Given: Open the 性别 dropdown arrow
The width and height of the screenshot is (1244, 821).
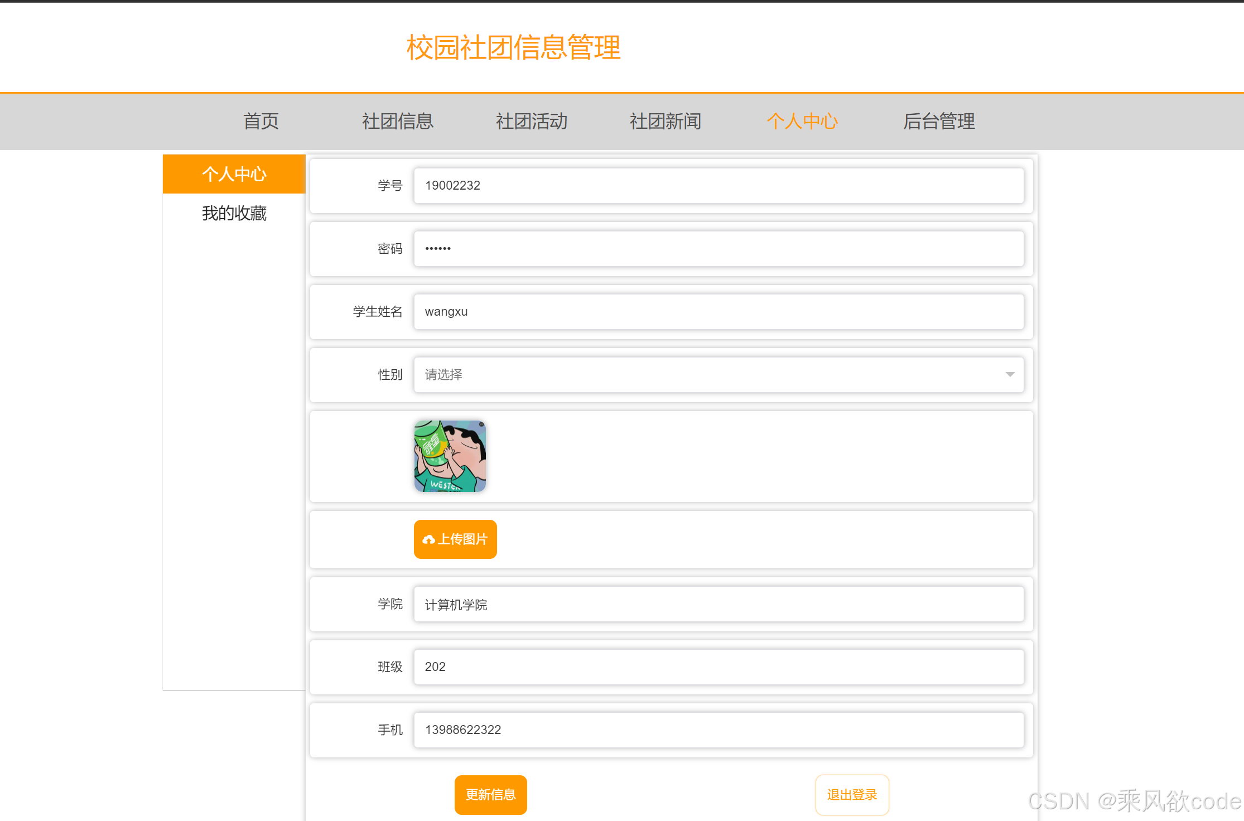Looking at the screenshot, I should (1010, 375).
